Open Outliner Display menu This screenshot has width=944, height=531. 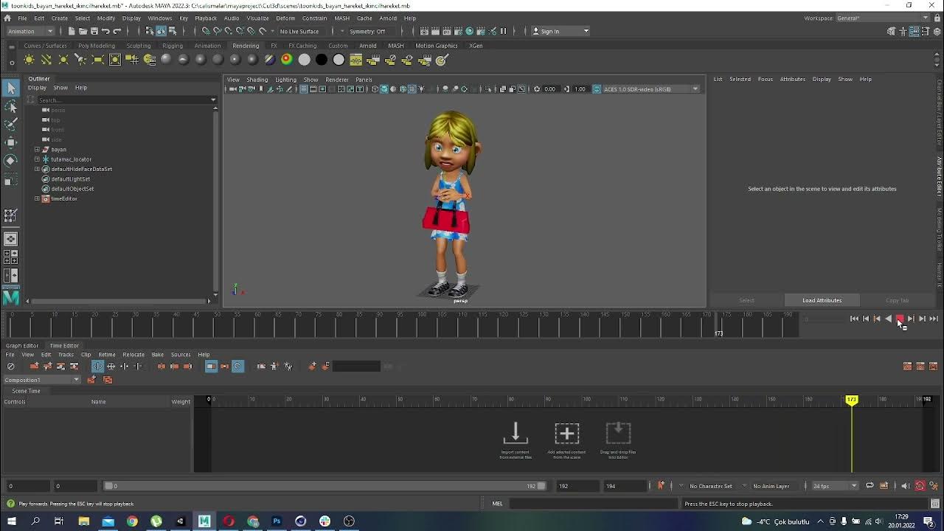click(x=37, y=88)
